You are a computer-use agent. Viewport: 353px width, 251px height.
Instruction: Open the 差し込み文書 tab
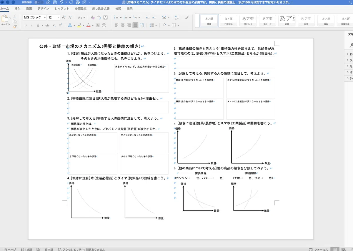(x=101, y=9)
